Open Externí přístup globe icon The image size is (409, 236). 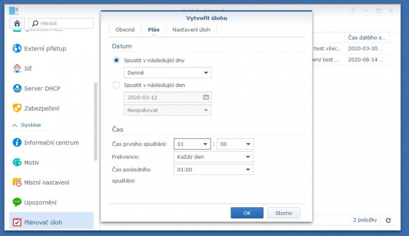pos(17,48)
